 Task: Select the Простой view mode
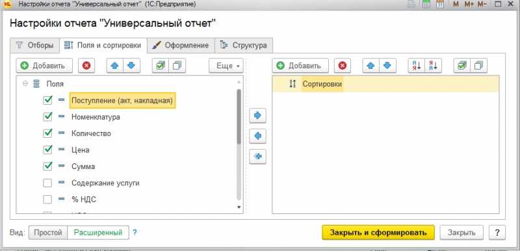(48, 232)
